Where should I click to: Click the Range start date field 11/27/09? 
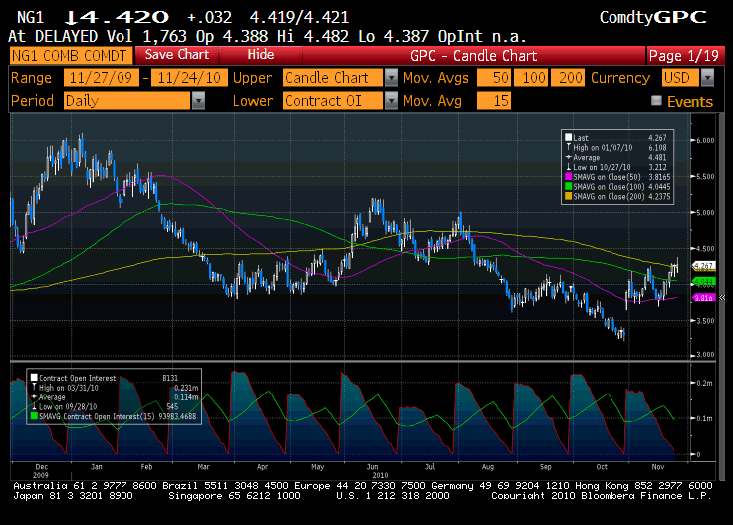tap(101, 78)
